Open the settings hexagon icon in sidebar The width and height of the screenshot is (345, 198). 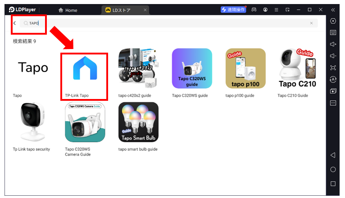click(333, 21)
